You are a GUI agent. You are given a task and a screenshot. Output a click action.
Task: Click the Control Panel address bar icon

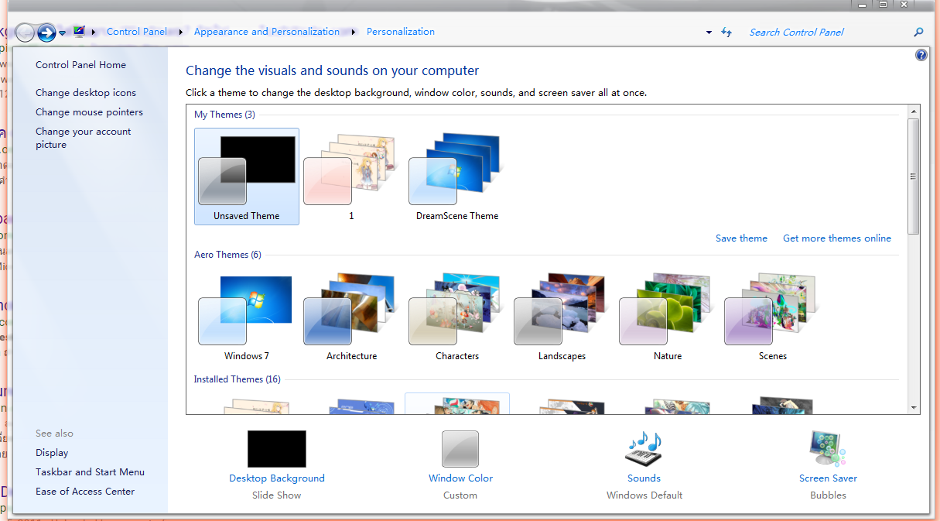click(x=79, y=32)
